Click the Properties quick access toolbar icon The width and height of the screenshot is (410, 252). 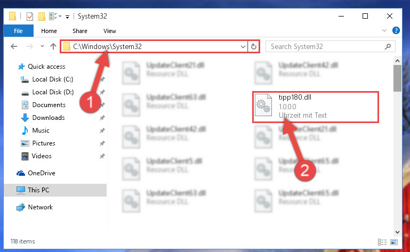pyautogui.click(x=30, y=16)
